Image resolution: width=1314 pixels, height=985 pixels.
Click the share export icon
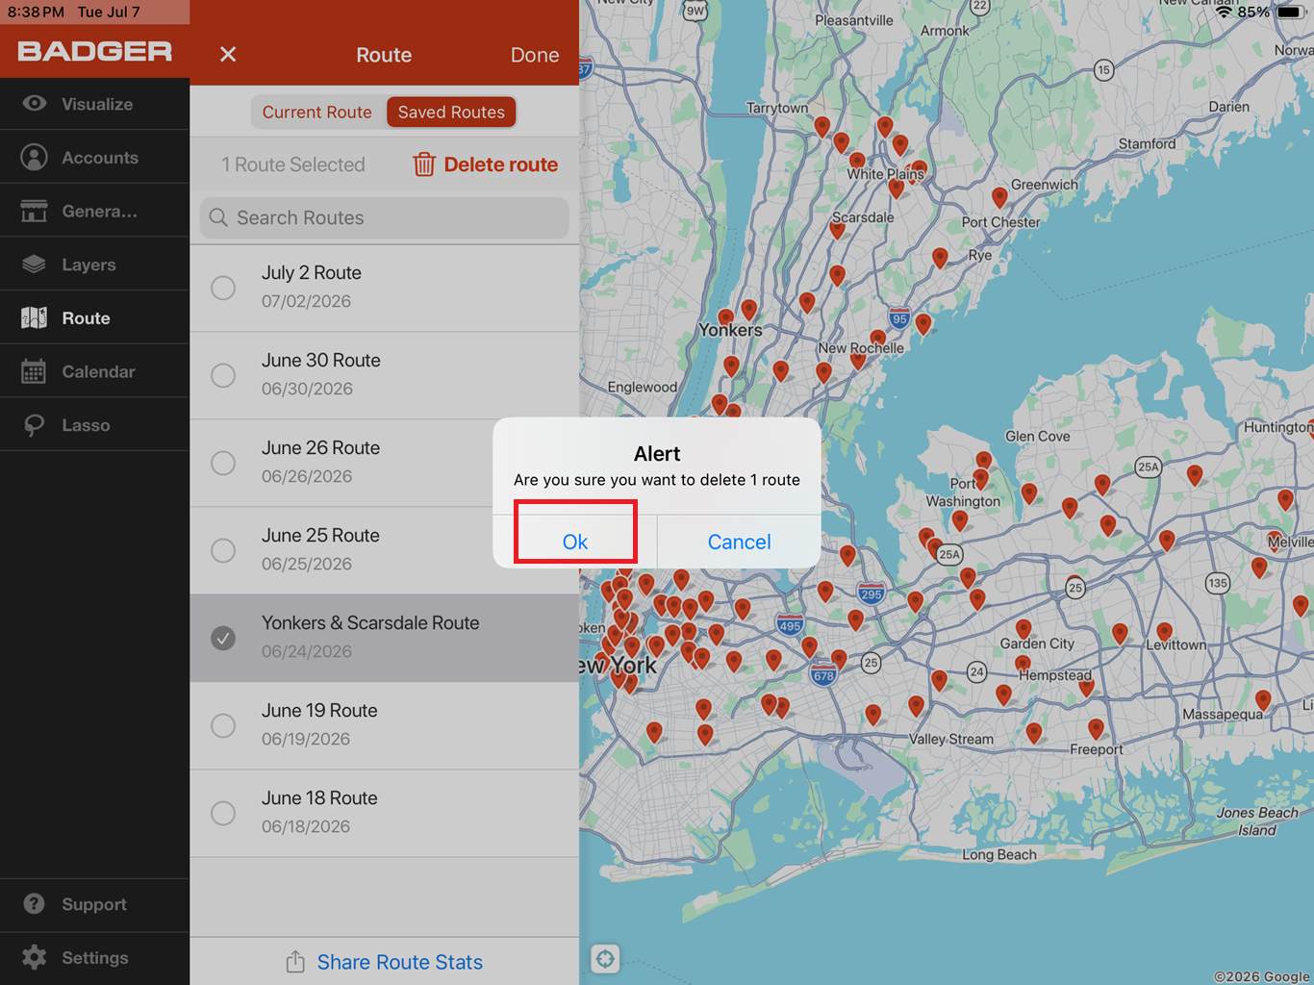click(x=295, y=962)
